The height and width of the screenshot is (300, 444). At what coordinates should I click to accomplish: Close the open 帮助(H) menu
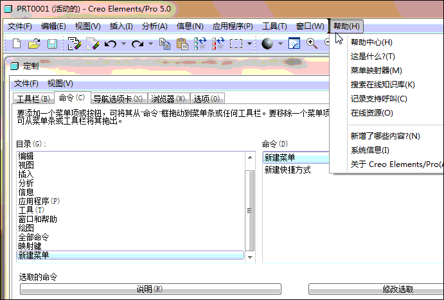point(346,26)
